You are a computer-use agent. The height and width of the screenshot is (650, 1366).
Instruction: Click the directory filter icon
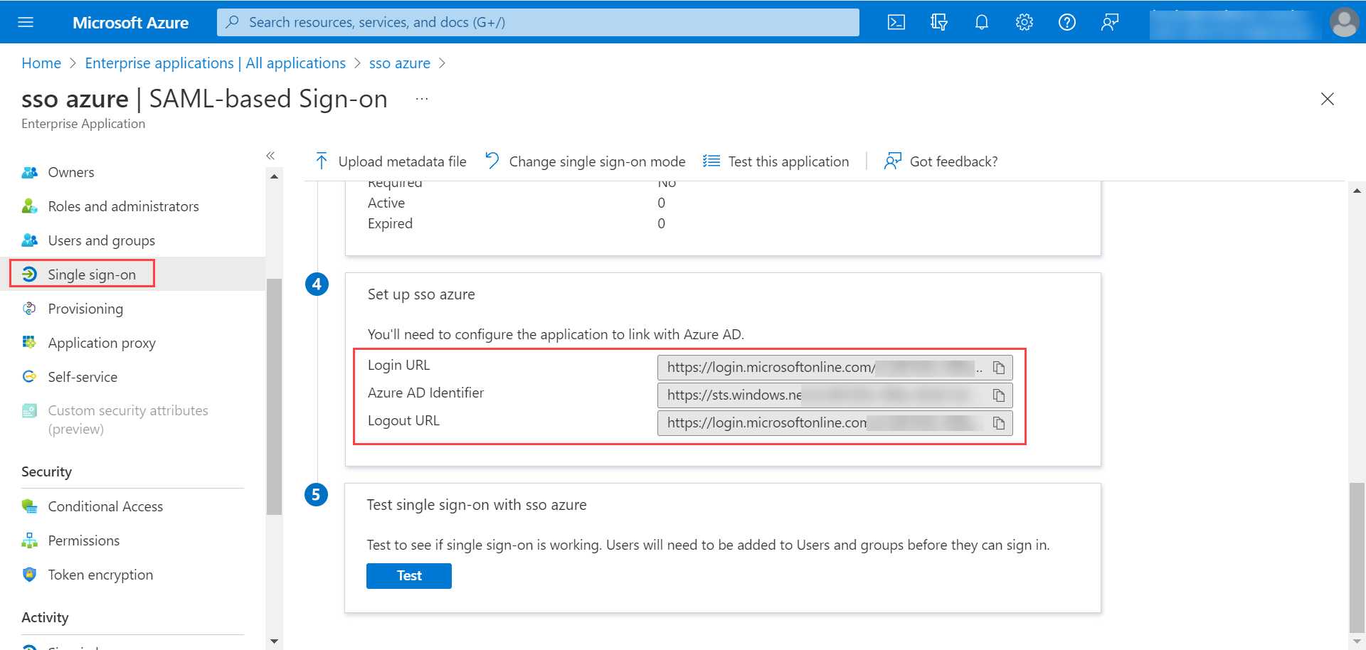tap(939, 22)
